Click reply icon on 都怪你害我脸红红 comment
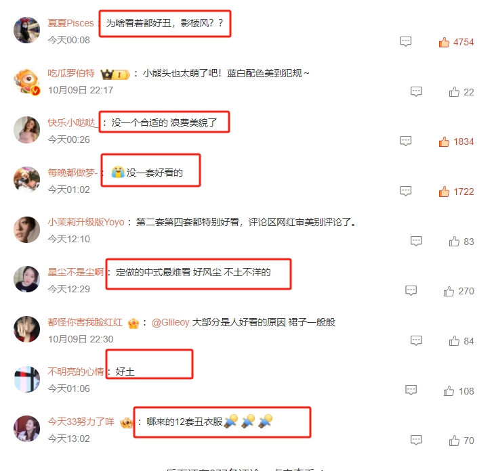 [x=416, y=340]
